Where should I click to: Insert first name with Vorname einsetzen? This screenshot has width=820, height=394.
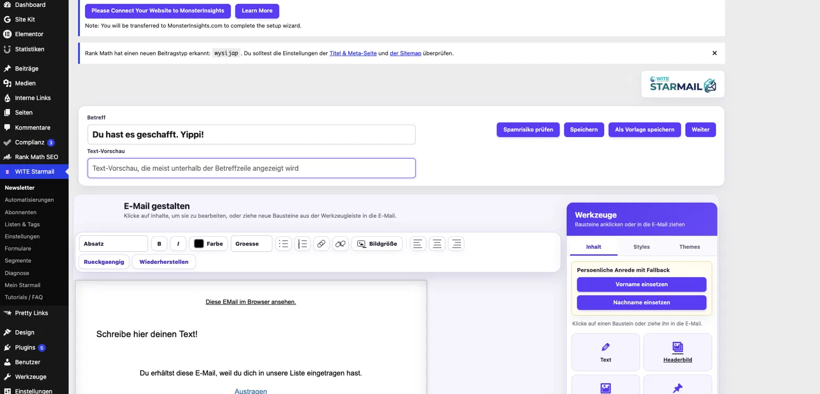pos(642,284)
